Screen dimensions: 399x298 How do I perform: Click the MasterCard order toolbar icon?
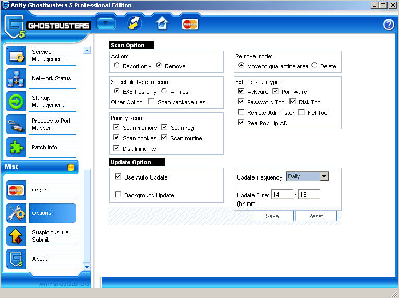click(x=190, y=25)
